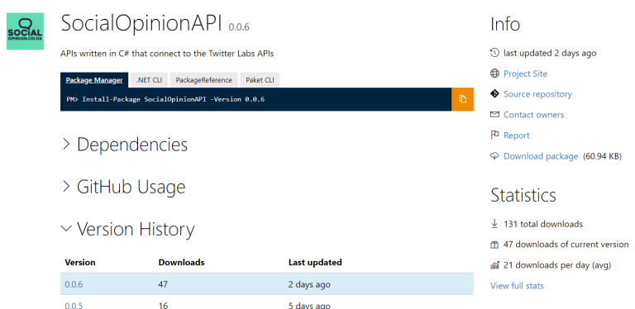This screenshot has width=635, height=309.
Task: Click the '47 downloads of current version' text
Action: [x=566, y=245]
